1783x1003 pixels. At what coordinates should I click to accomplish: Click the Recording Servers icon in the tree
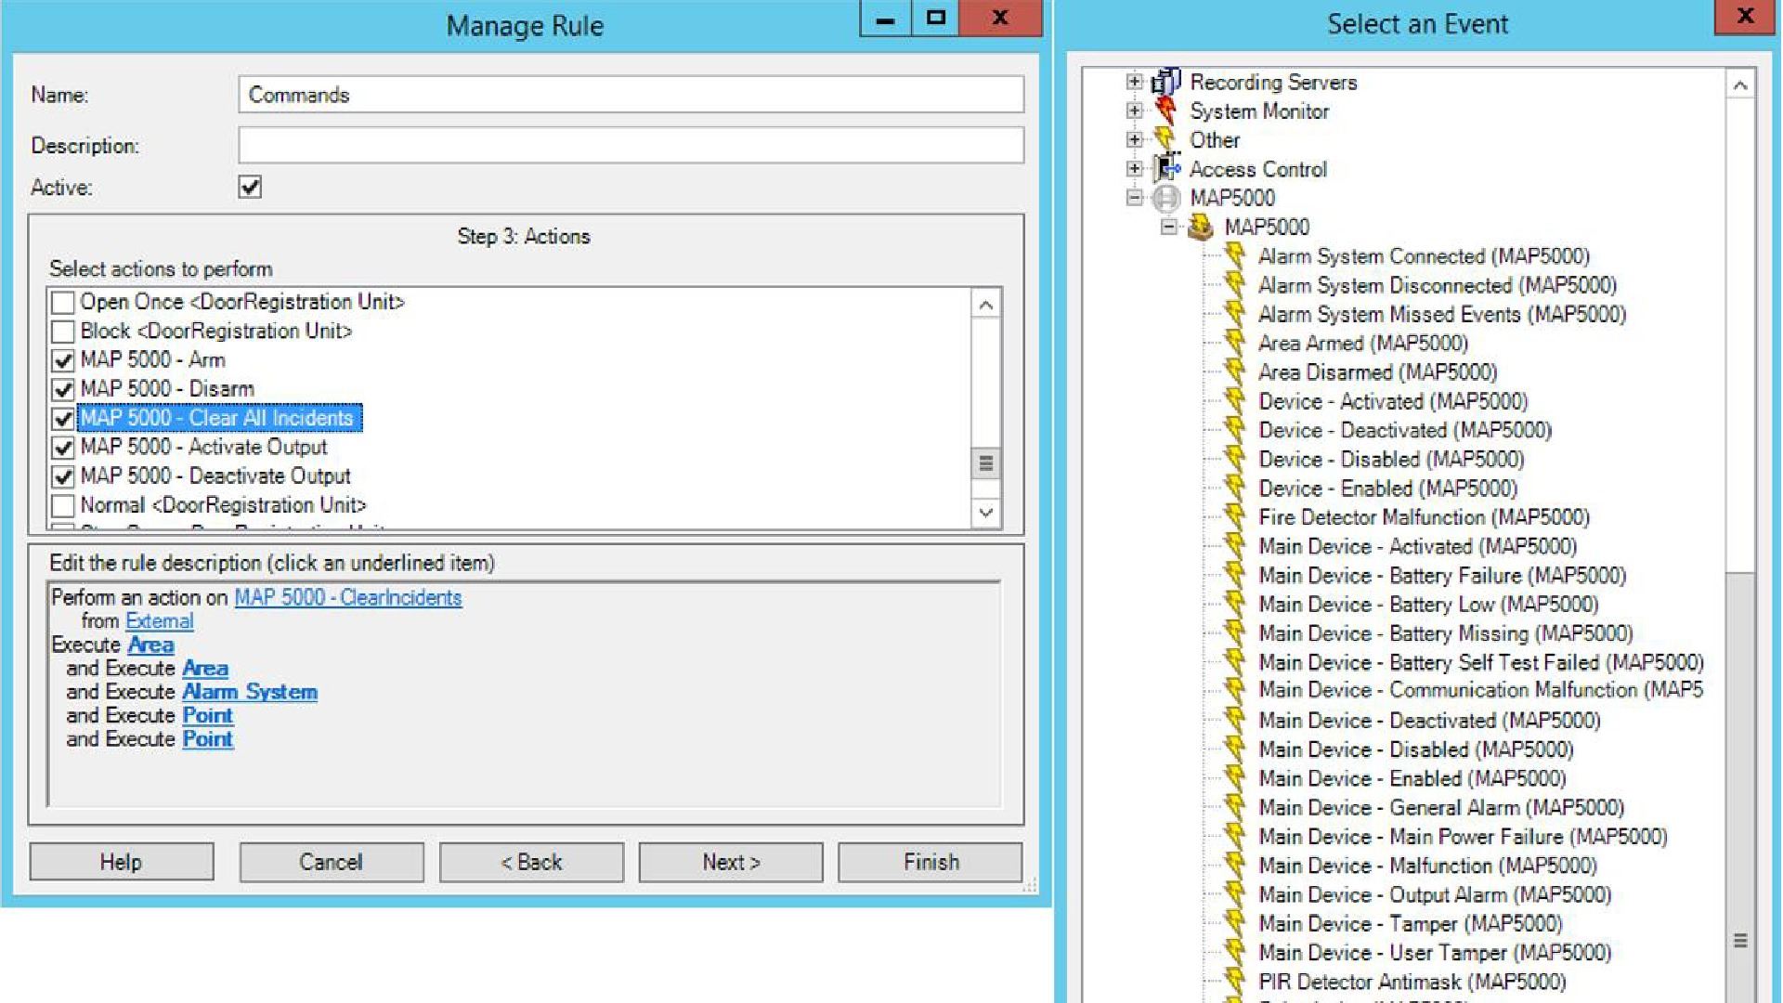[x=1165, y=82]
